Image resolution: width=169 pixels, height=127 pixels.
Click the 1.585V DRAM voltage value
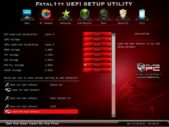(x=49, y=50)
